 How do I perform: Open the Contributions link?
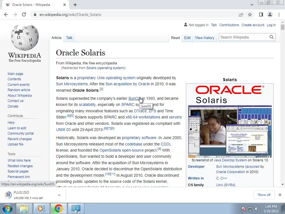[229, 25]
